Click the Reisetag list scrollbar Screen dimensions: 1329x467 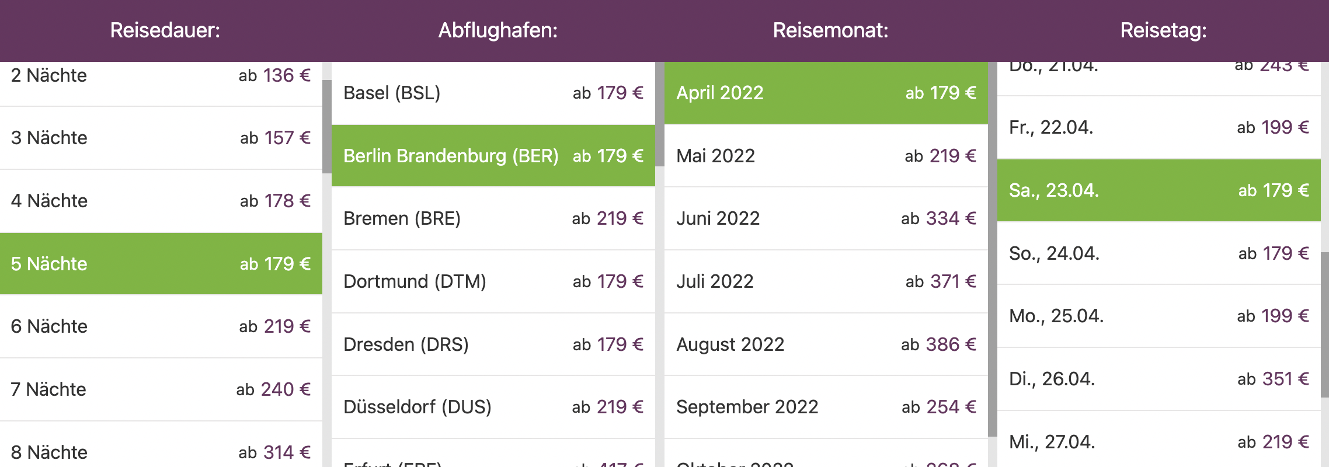tap(1325, 325)
